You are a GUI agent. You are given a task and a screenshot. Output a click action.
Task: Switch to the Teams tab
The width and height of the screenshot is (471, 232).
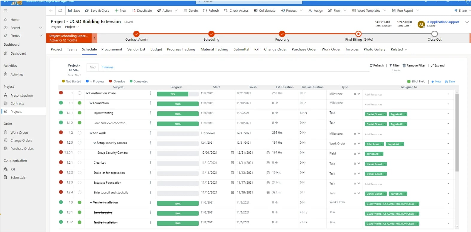pyautogui.click(x=72, y=49)
